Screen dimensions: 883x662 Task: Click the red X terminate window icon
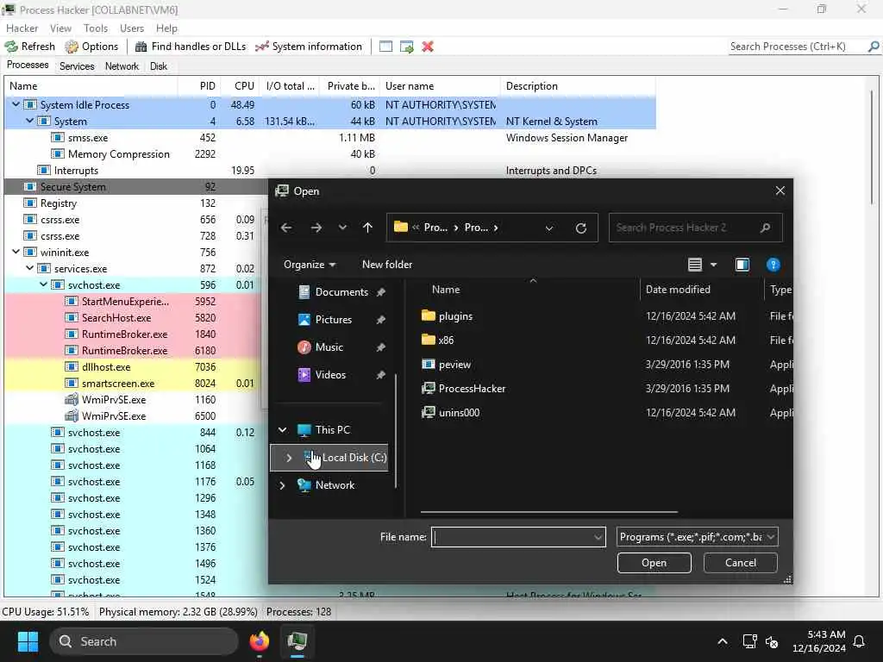[x=428, y=47]
